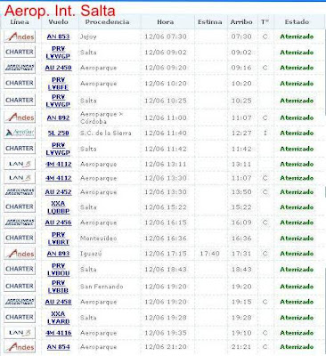Follow the AN 892 flight link
This screenshot has height=356, width=326.
coord(58,117)
